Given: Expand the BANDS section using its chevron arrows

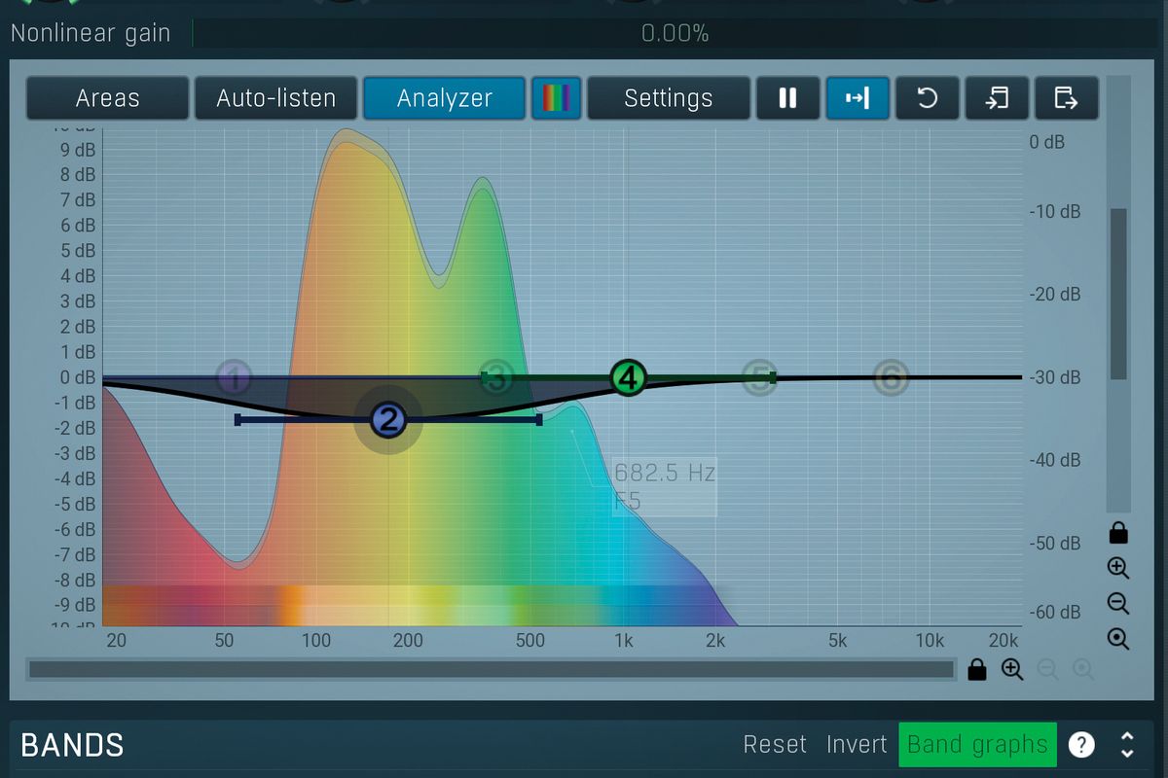Looking at the screenshot, I should (x=1128, y=744).
